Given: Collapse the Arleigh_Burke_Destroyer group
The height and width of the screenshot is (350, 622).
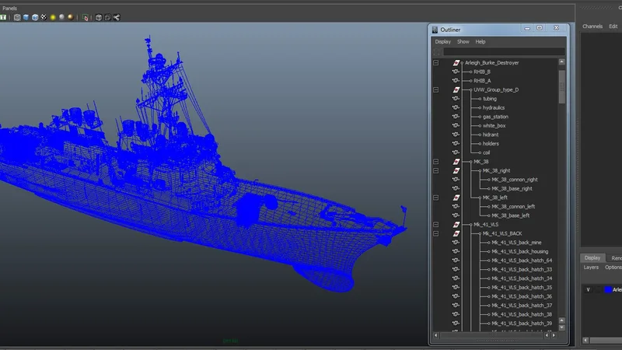Looking at the screenshot, I should (x=436, y=63).
